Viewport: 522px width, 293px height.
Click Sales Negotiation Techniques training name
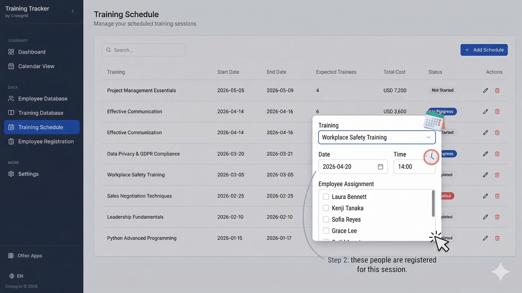click(x=139, y=196)
